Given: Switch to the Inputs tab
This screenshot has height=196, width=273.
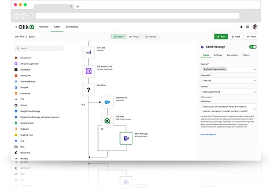Looking at the screenshot, I should pos(206,55).
